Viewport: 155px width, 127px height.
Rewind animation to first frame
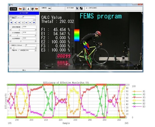[x=11, y=22]
